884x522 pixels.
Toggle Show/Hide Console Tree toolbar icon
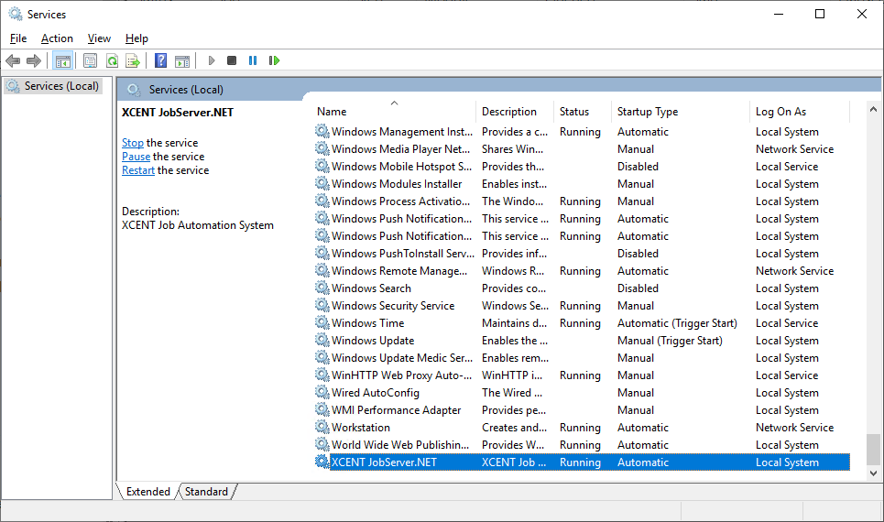tap(62, 60)
